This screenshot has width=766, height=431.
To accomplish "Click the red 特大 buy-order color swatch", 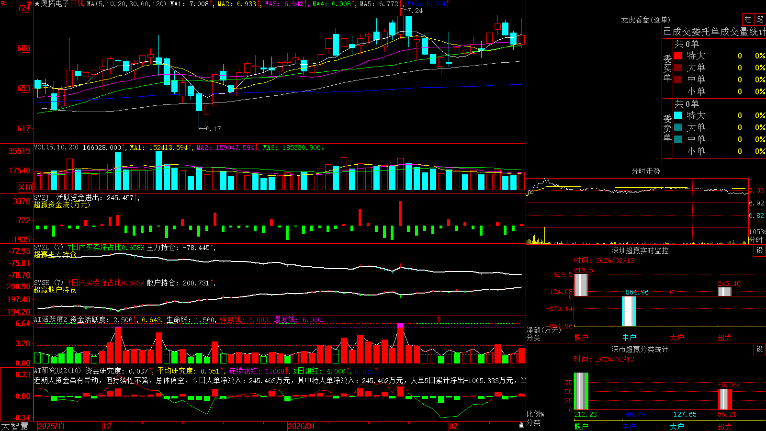I will pos(678,56).
